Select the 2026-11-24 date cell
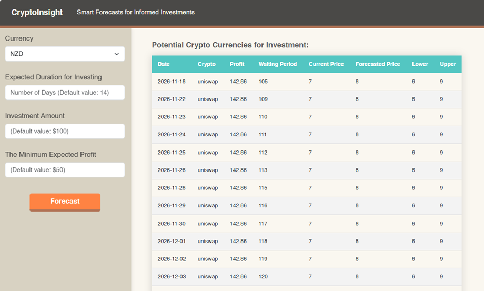Image resolution: width=484 pixels, height=291 pixels. pos(172,134)
